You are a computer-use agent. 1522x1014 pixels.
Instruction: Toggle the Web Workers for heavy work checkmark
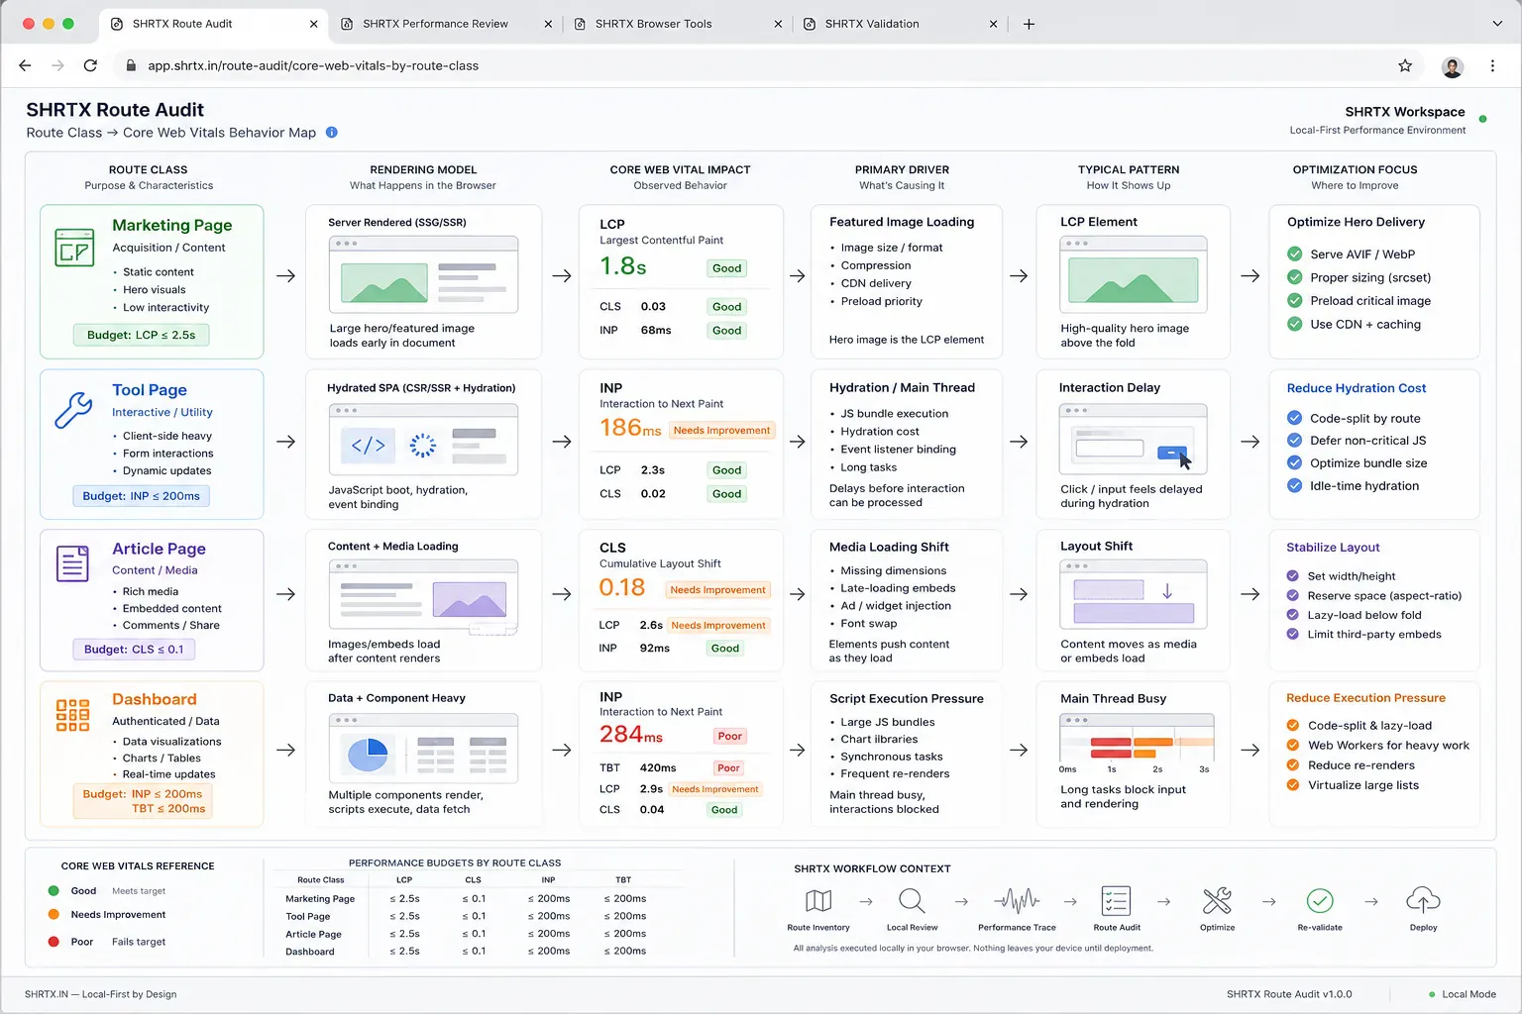[1292, 746]
